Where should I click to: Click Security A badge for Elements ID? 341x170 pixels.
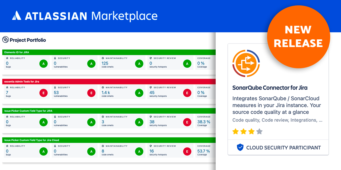click(x=91, y=64)
